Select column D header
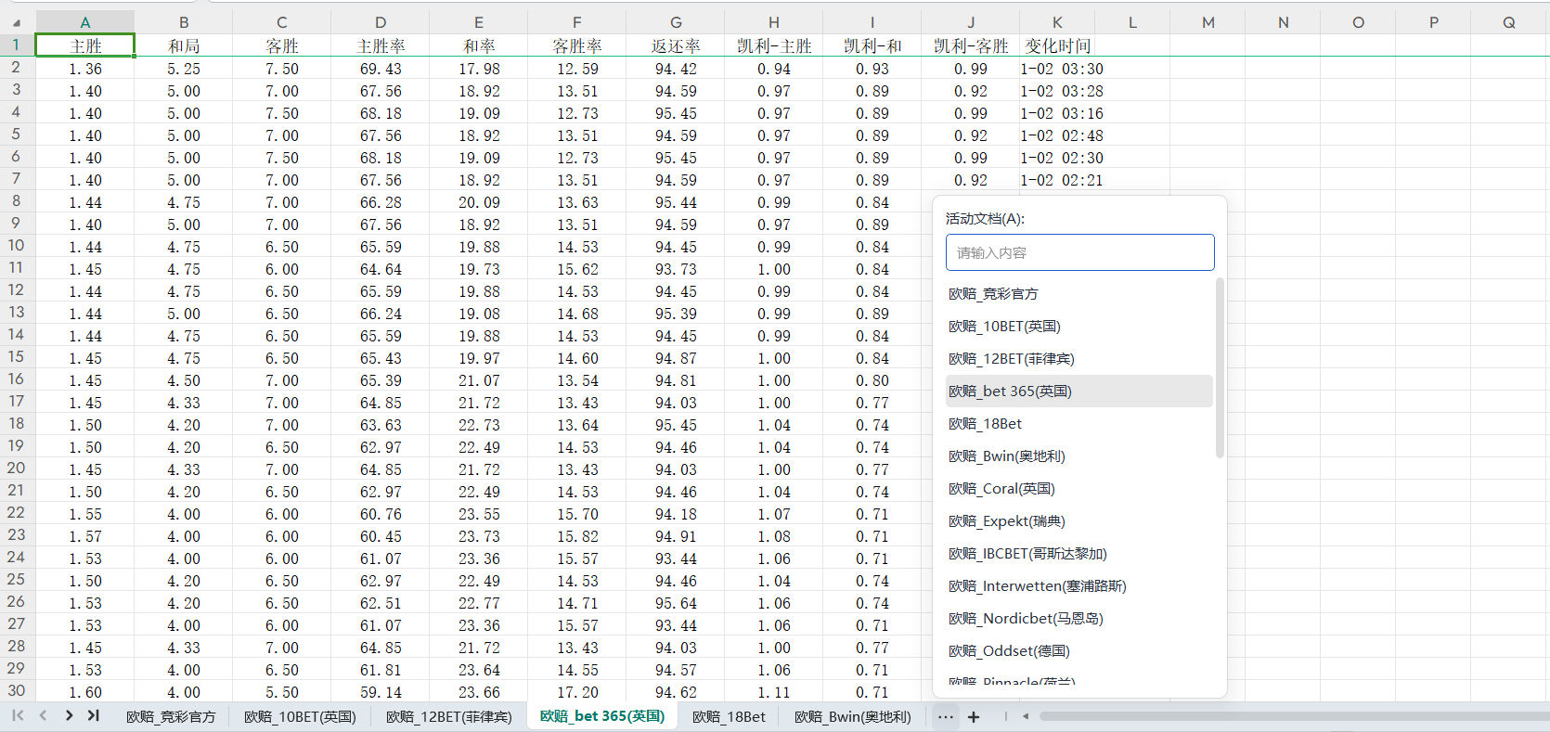1550x732 pixels. [x=381, y=22]
